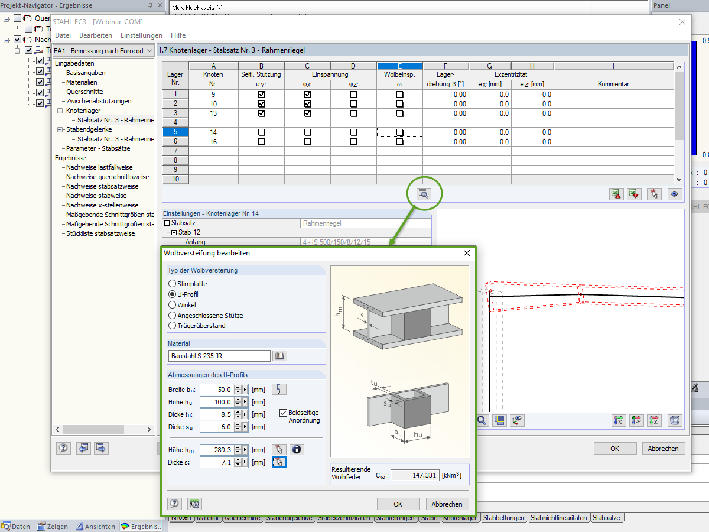Click OK in STAHL EC3 window
This screenshot has height=532, width=709.
[x=615, y=449]
